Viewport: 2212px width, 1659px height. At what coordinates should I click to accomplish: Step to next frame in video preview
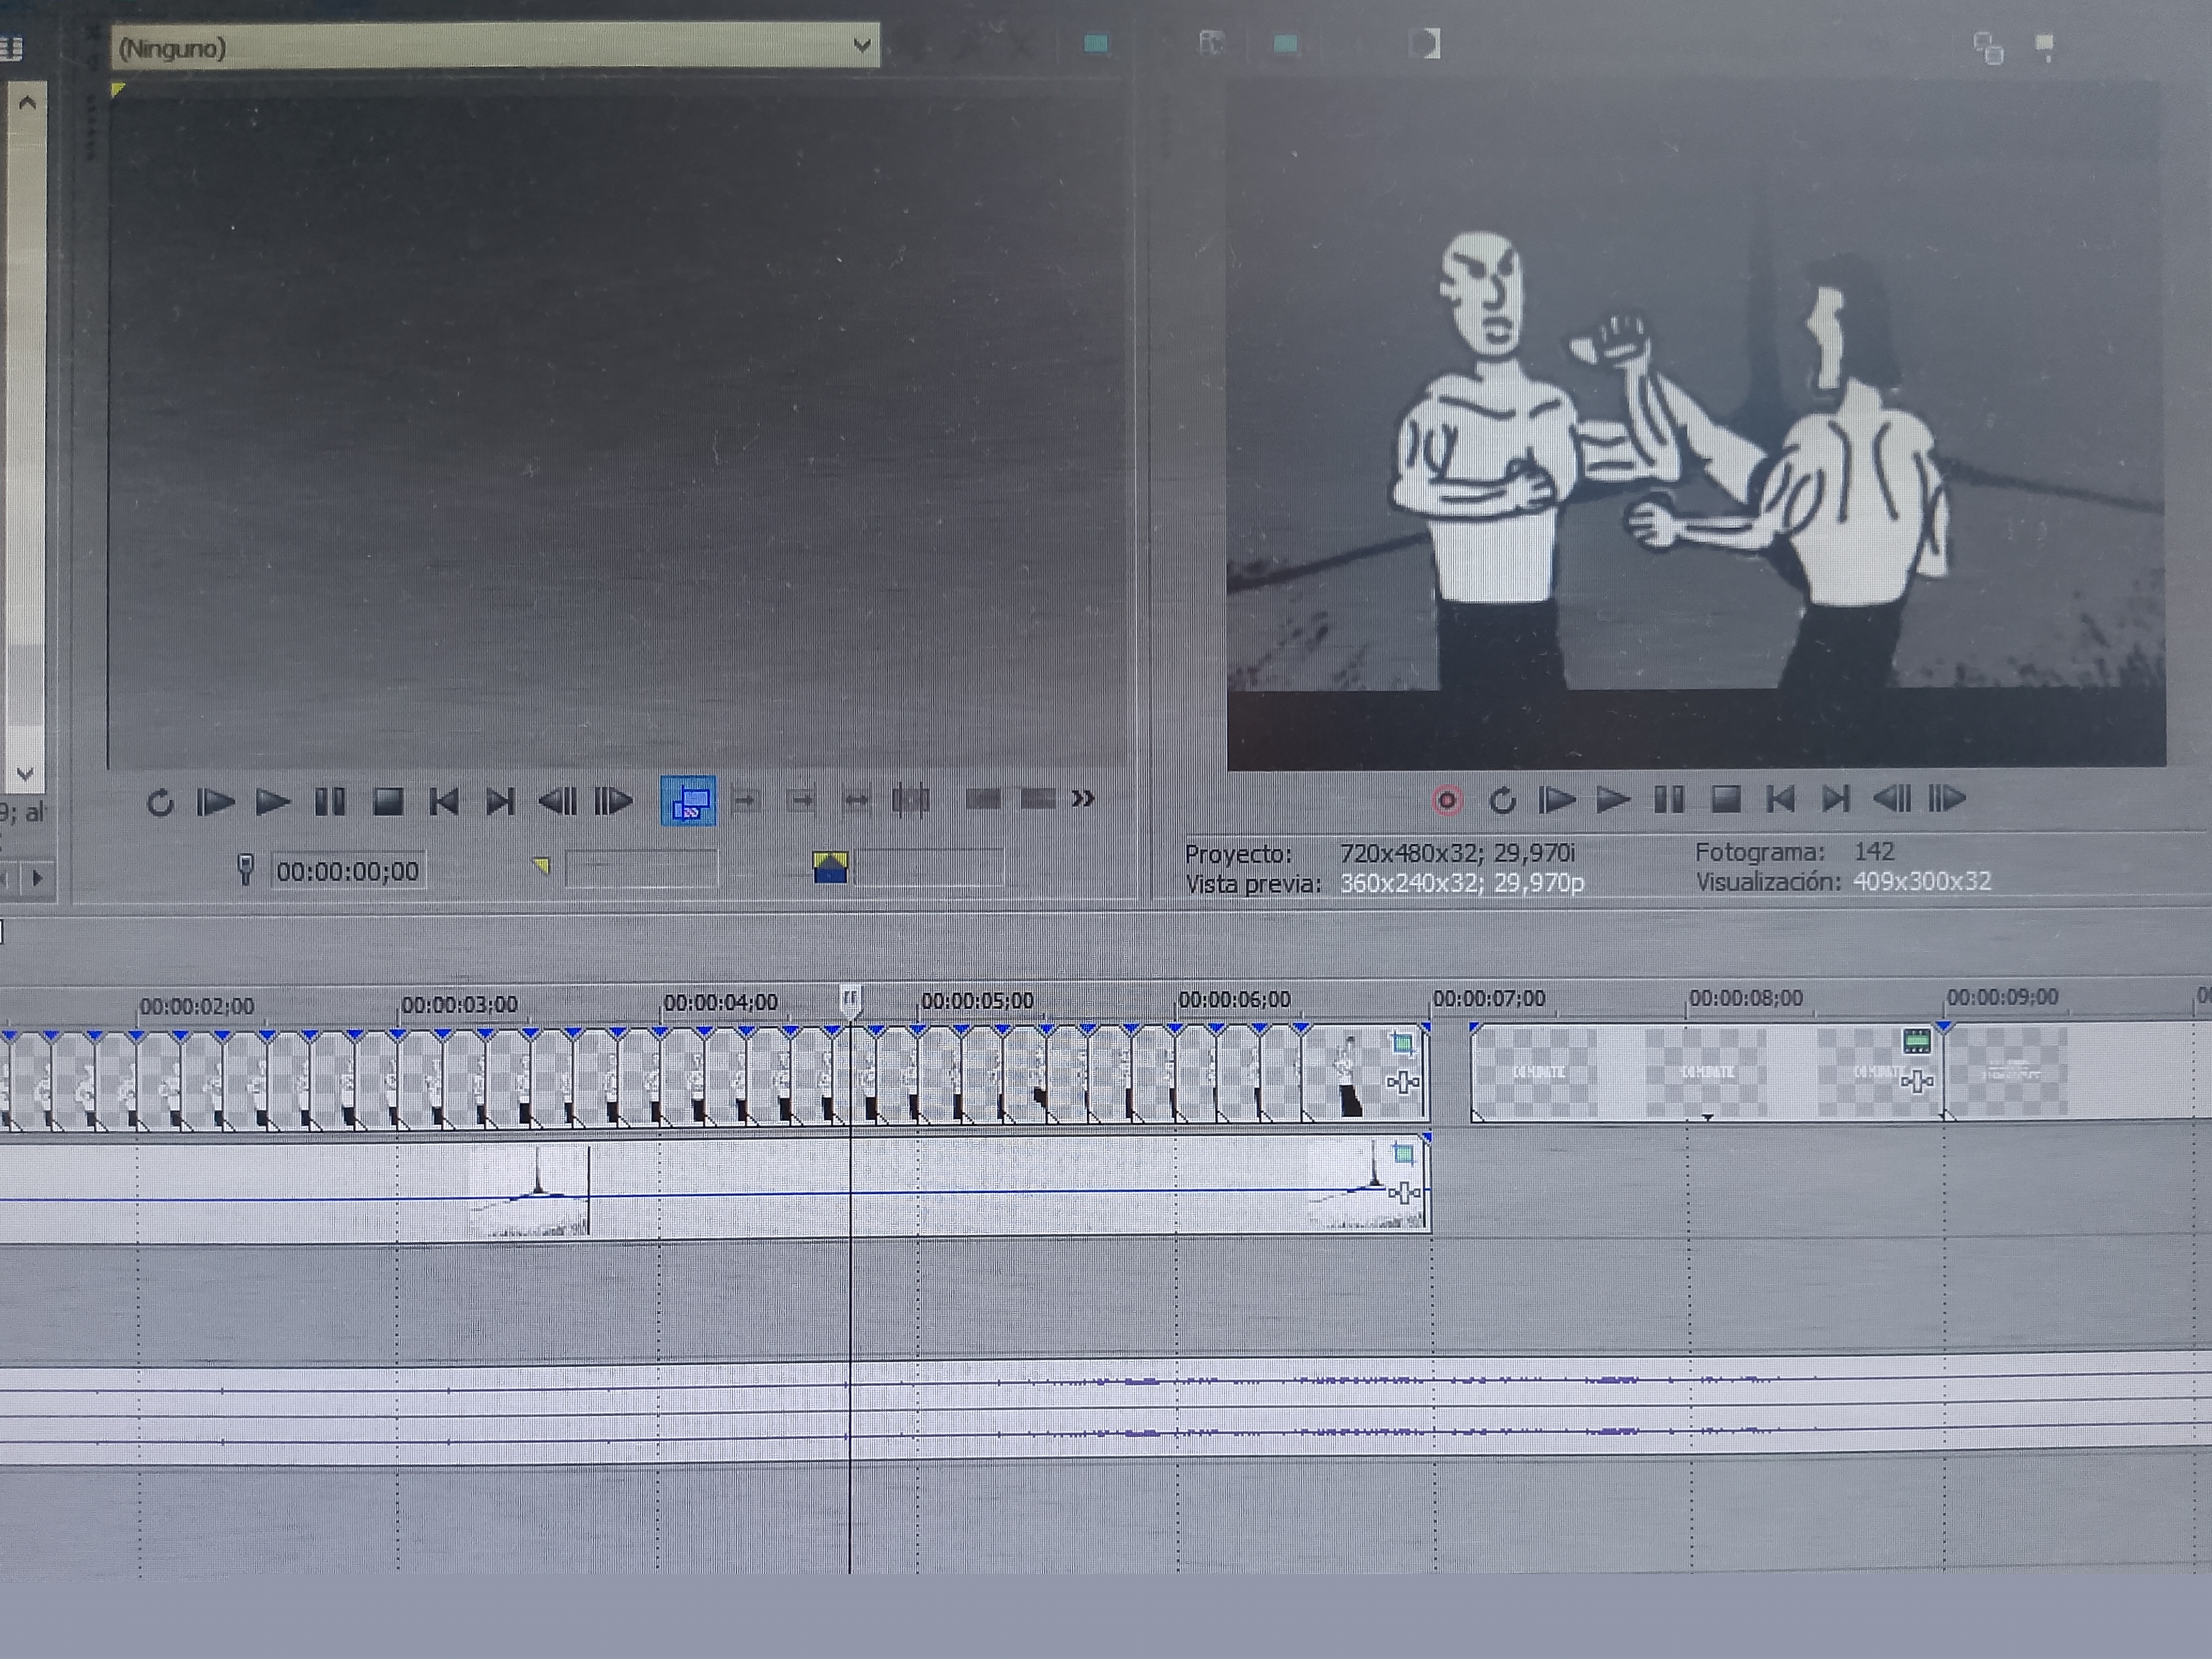click(1947, 798)
